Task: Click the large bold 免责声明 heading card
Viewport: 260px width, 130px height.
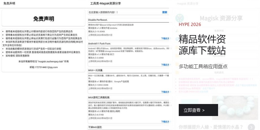Action: point(44,18)
